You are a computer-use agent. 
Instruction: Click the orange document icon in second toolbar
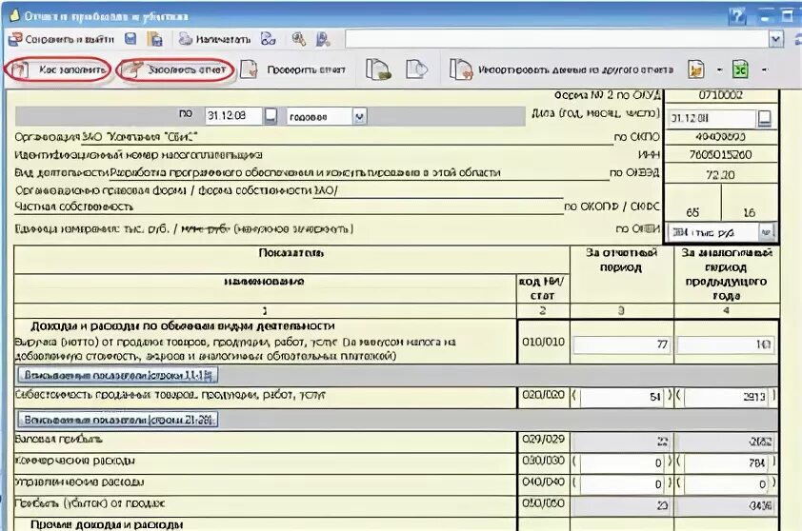click(x=696, y=69)
